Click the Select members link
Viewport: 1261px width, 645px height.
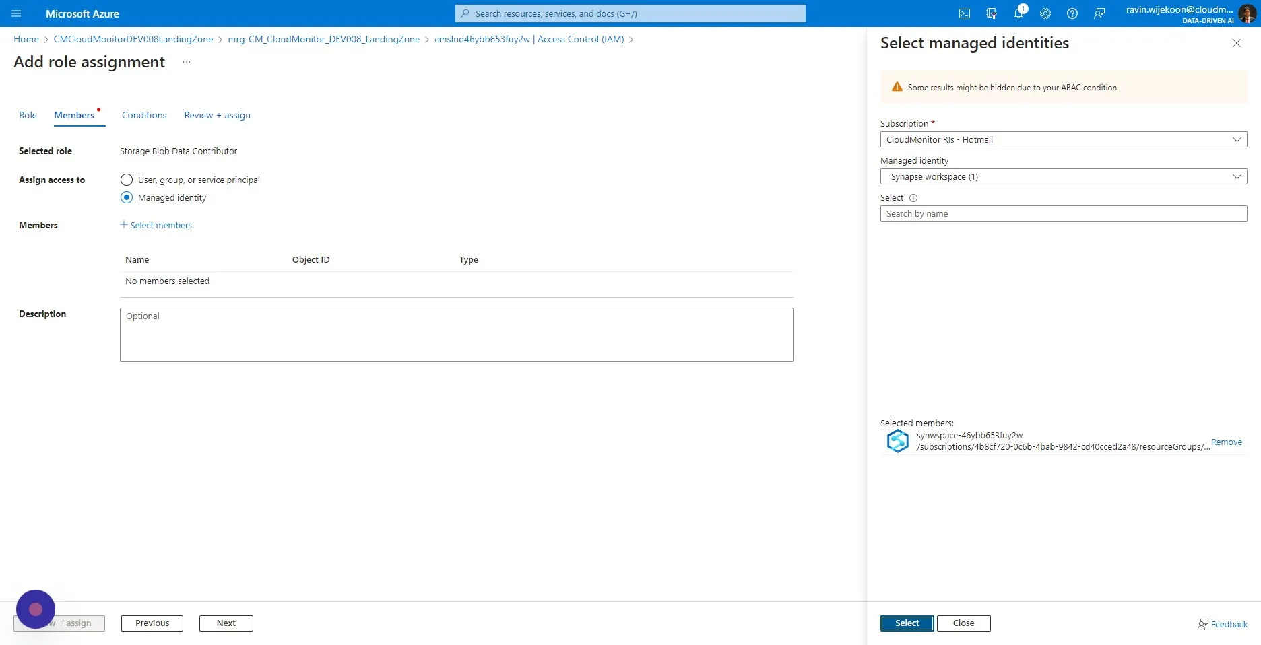[x=156, y=225]
